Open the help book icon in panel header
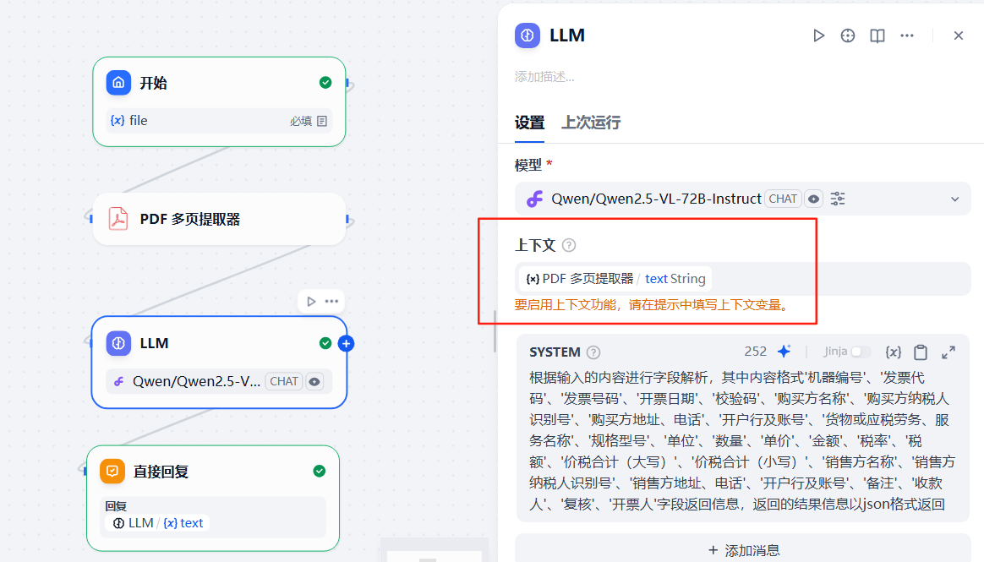The image size is (984, 562). click(877, 35)
